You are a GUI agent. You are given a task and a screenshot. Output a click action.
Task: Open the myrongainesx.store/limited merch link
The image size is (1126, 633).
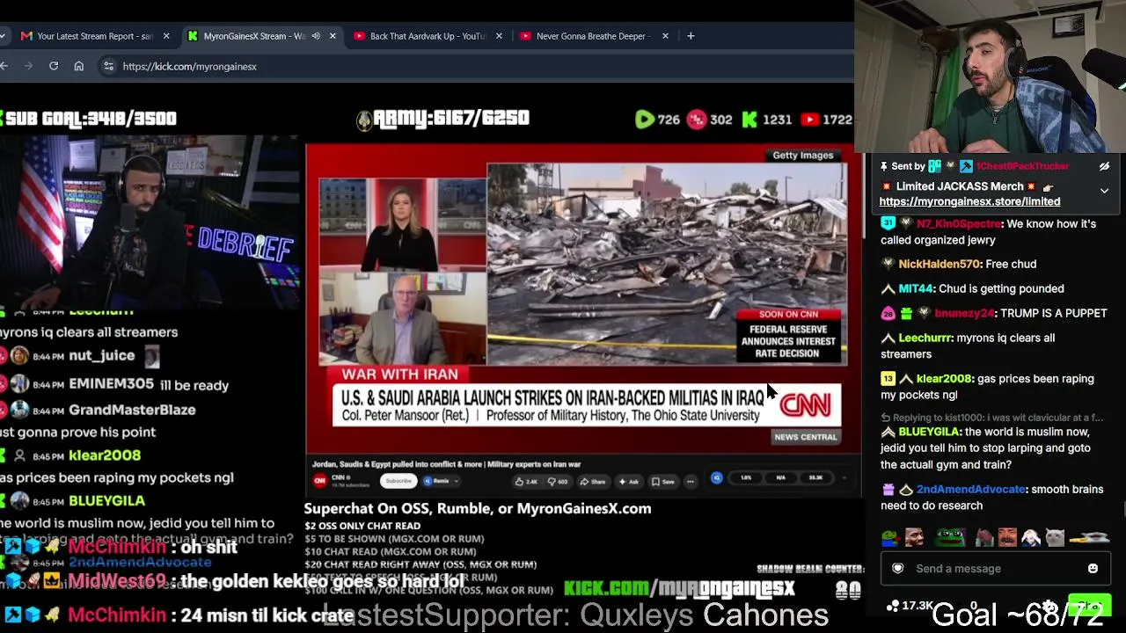(x=969, y=201)
